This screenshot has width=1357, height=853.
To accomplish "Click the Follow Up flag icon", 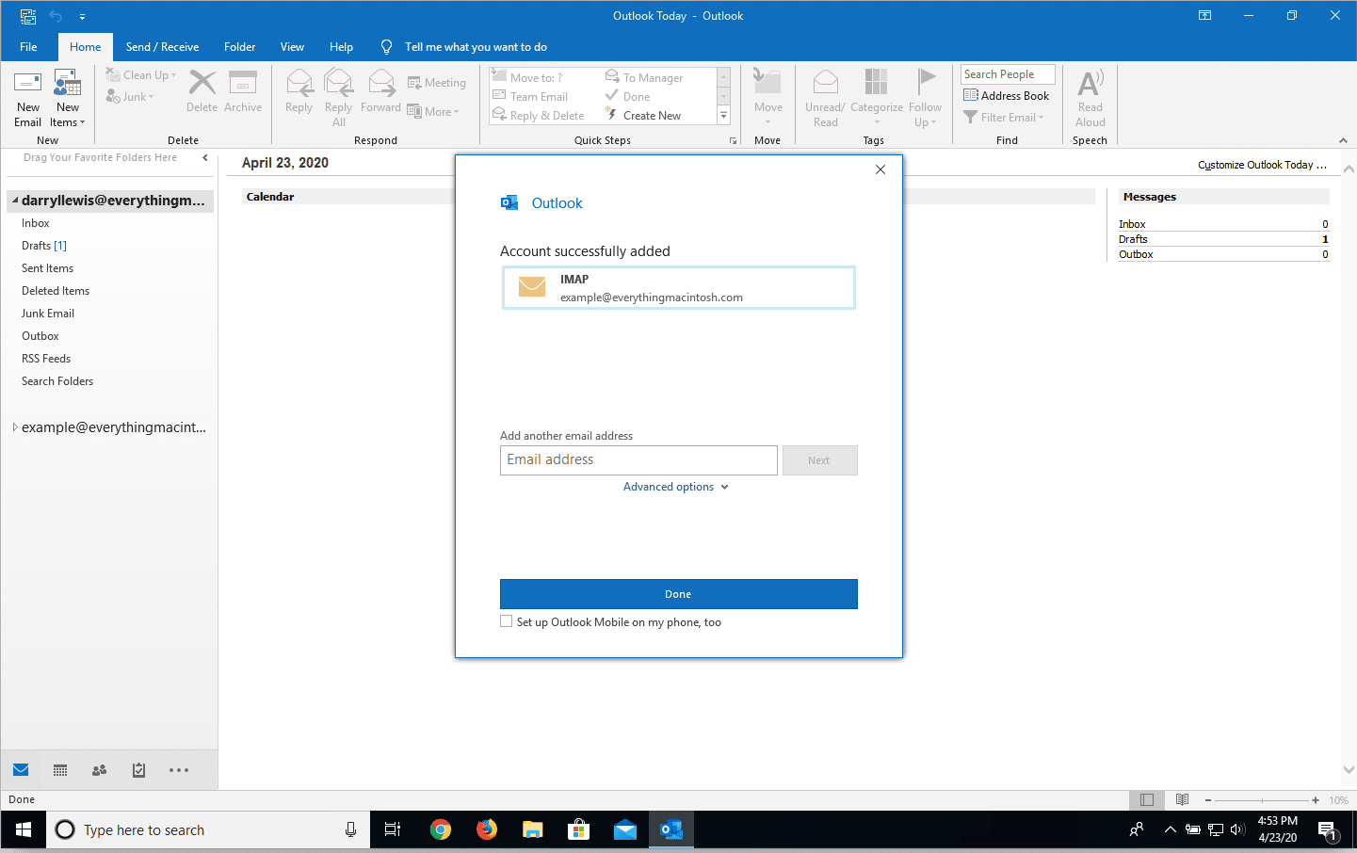I will pos(926,83).
